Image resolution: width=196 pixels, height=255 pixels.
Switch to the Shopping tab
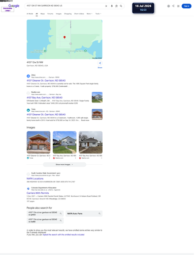68,14
